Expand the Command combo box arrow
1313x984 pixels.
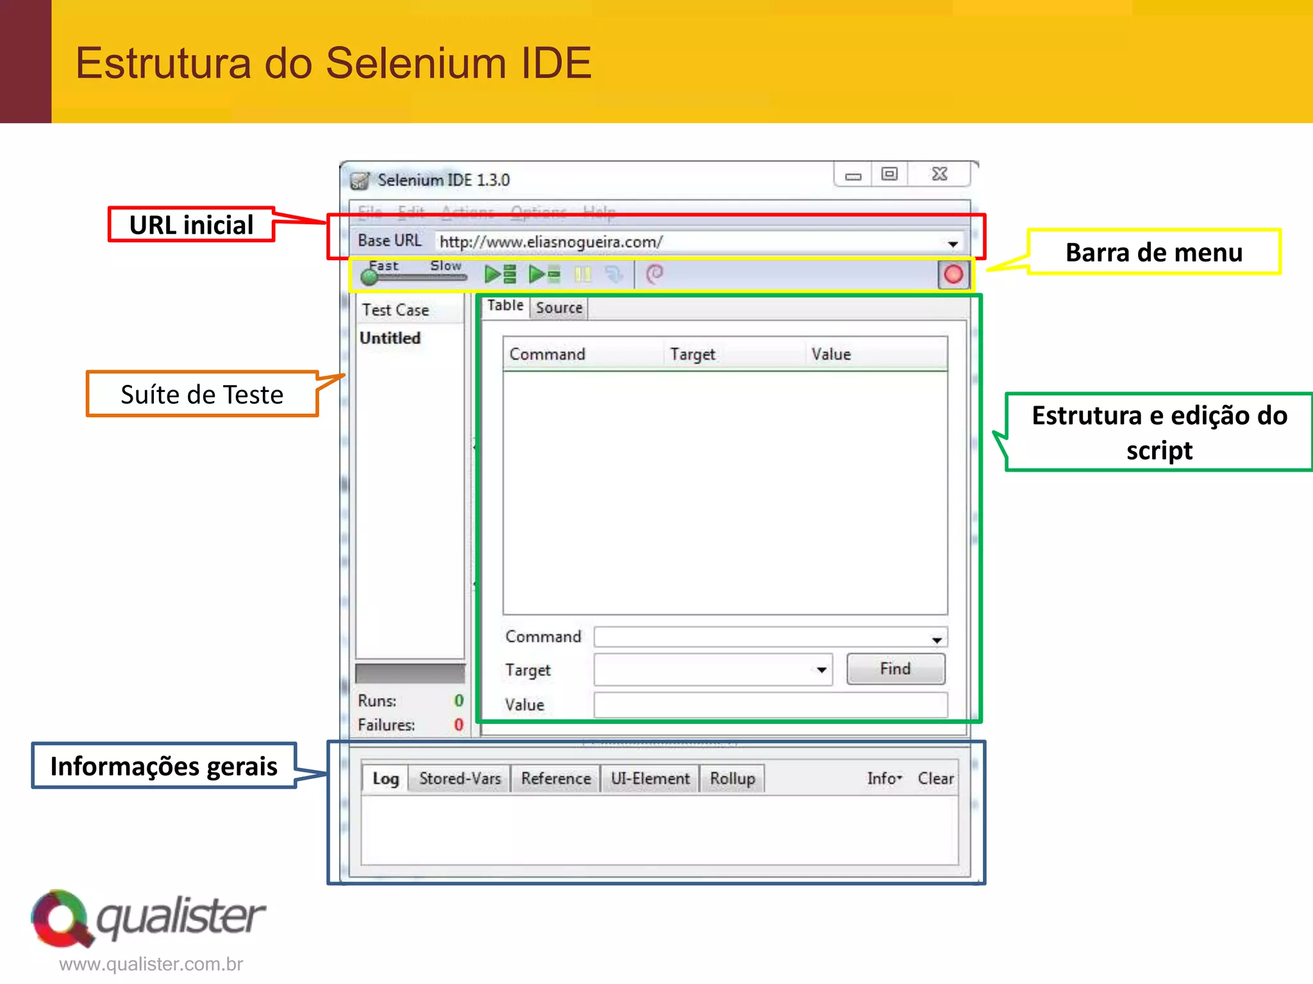point(937,639)
